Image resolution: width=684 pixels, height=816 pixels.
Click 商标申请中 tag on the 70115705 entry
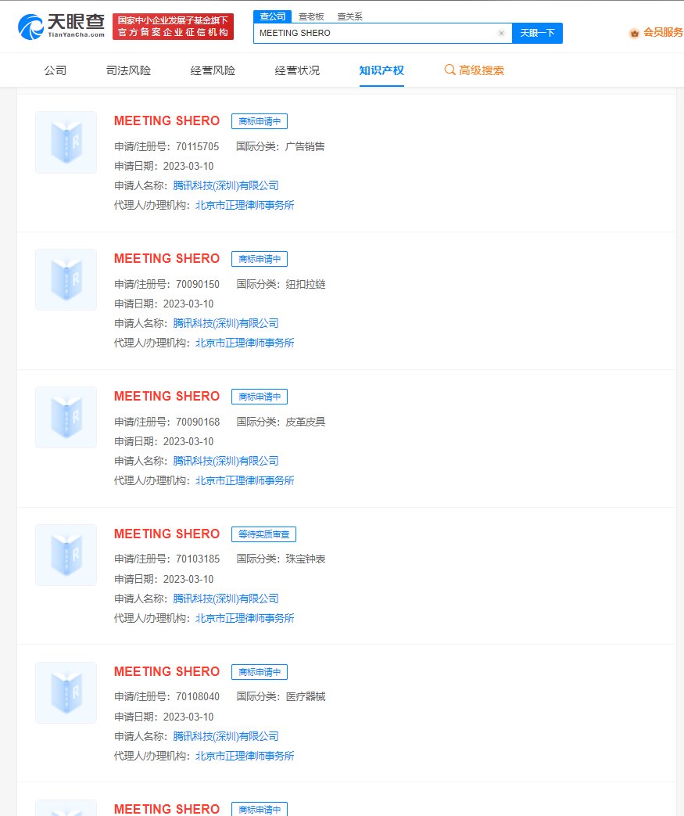pyautogui.click(x=260, y=121)
